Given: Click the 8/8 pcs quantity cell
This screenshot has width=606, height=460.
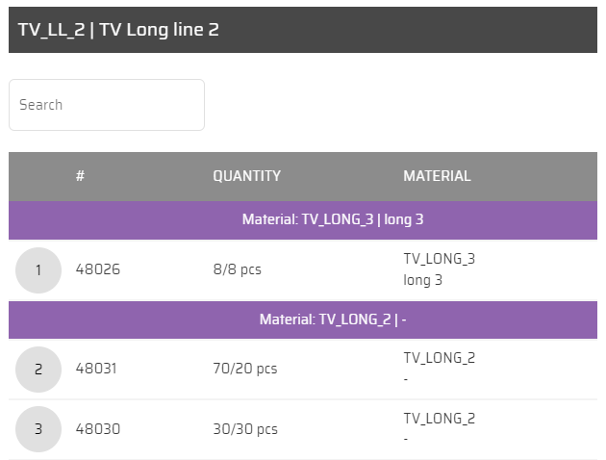Looking at the screenshot, I should [x=237, y=270].
